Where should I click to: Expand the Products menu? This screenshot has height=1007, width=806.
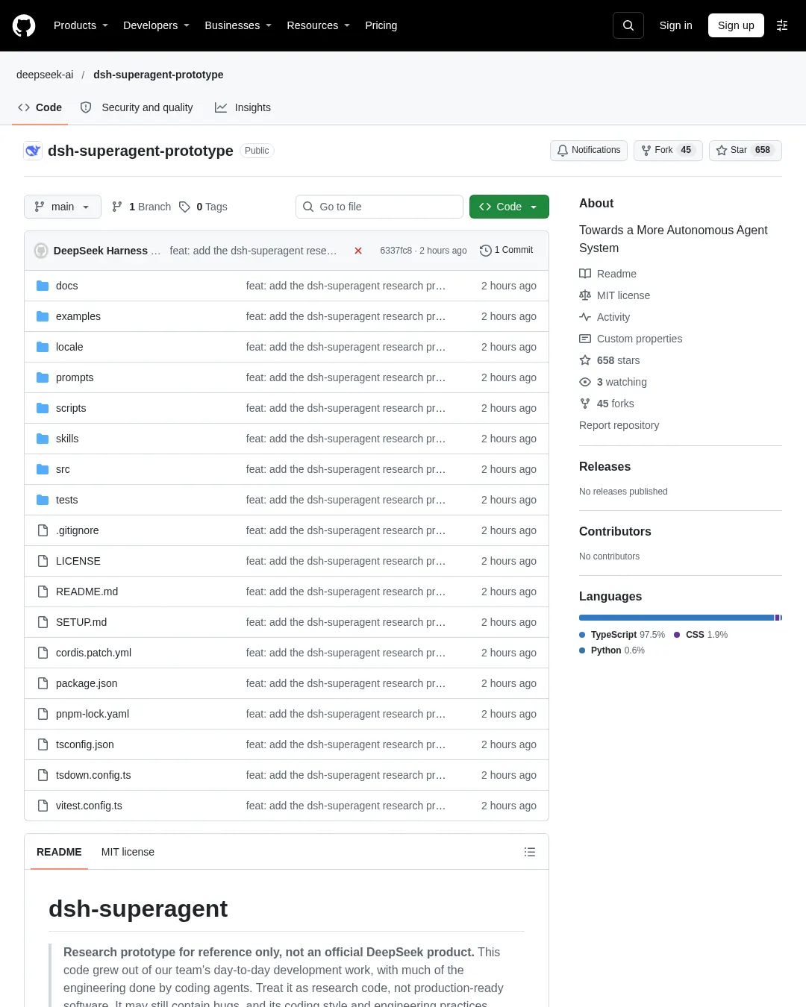tap(81, 25)
